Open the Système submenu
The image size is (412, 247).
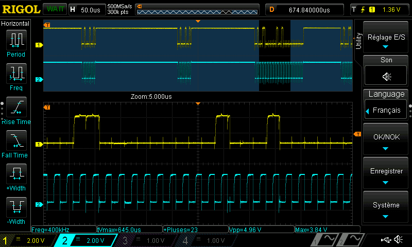[386, 207]
